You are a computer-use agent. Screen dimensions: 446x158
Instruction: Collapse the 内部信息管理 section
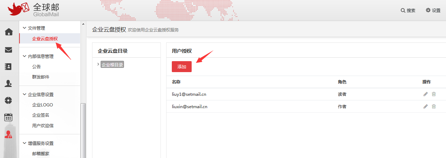[x=24, y=56]
